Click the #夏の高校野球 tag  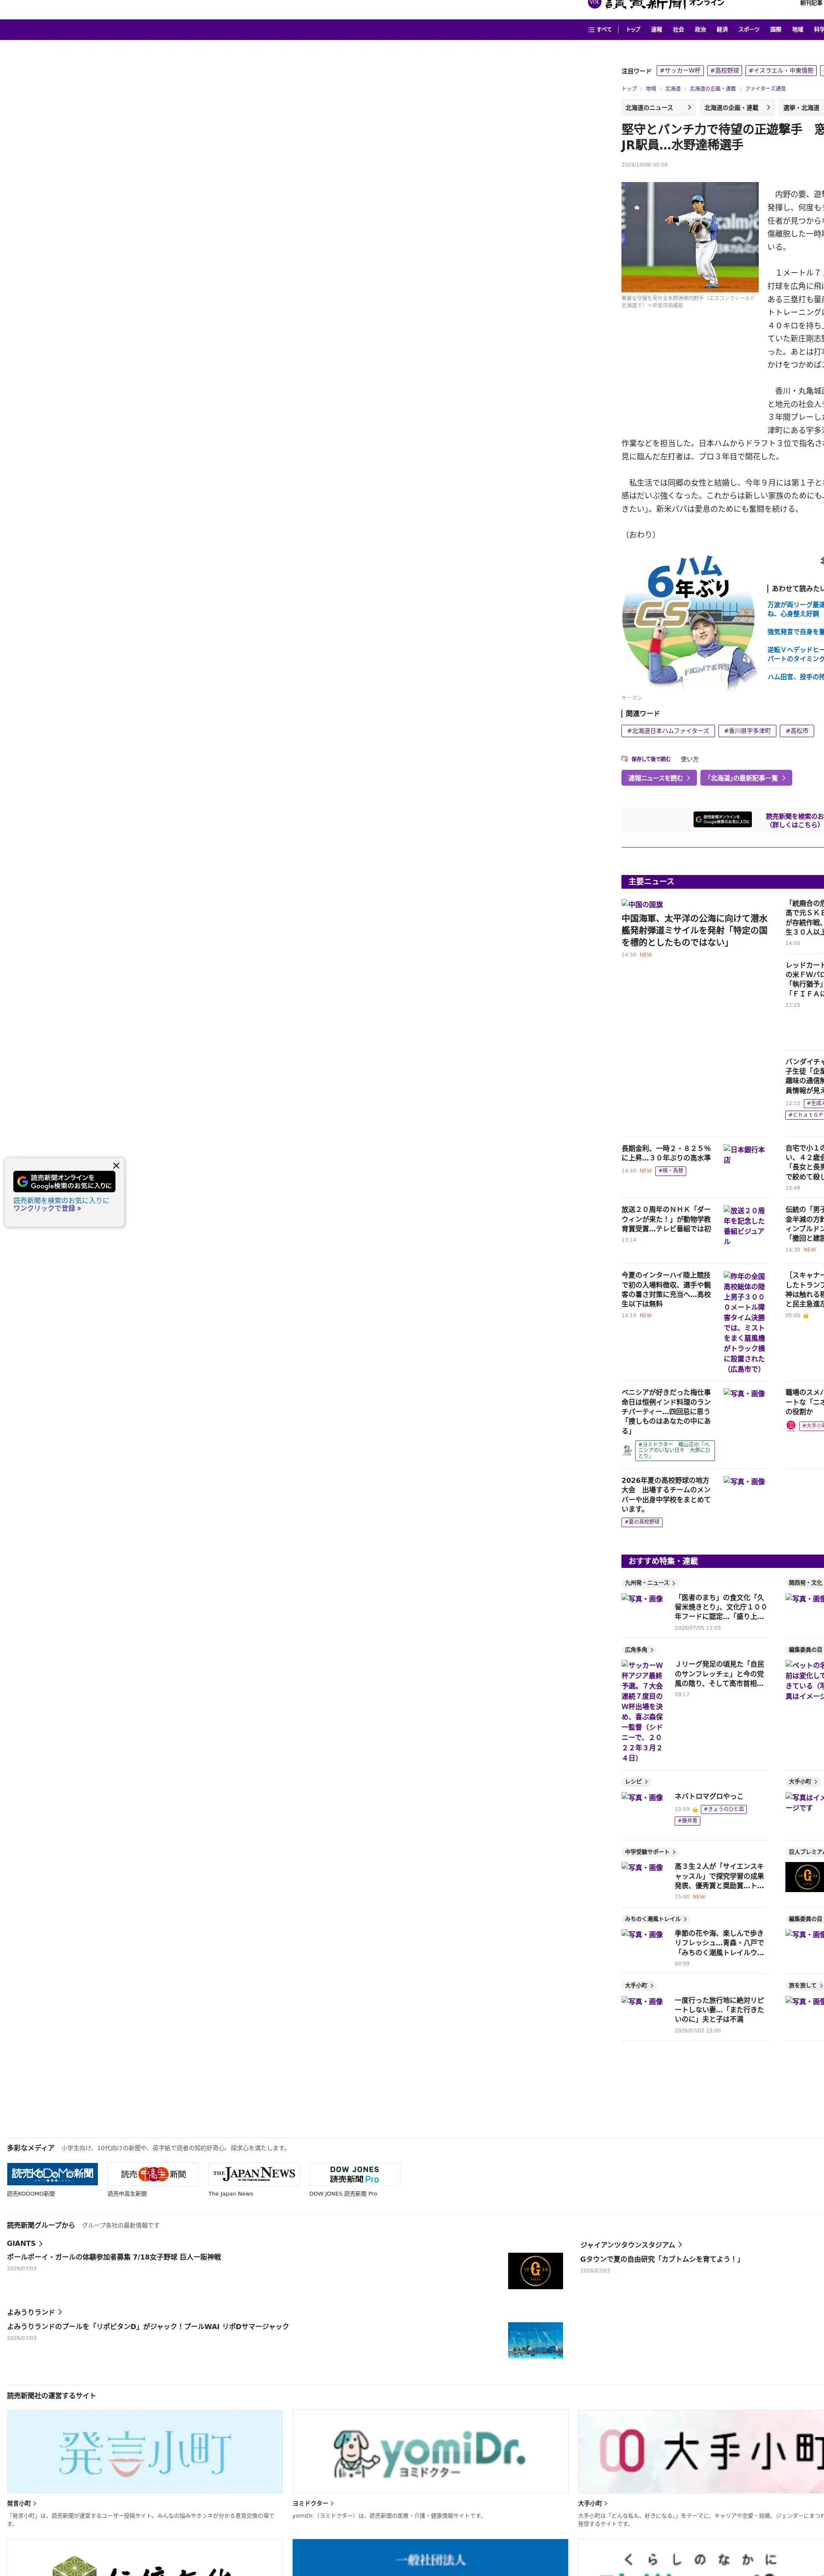(642, 1522)
